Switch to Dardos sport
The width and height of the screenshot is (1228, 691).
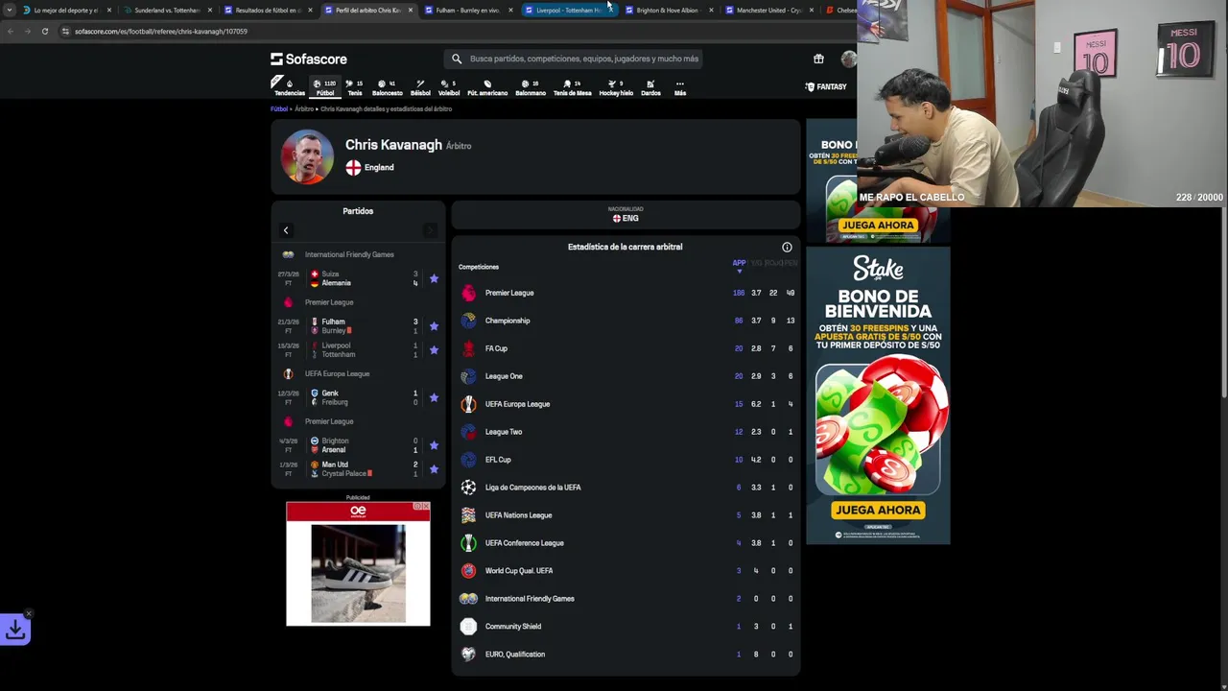pos(650,87)
